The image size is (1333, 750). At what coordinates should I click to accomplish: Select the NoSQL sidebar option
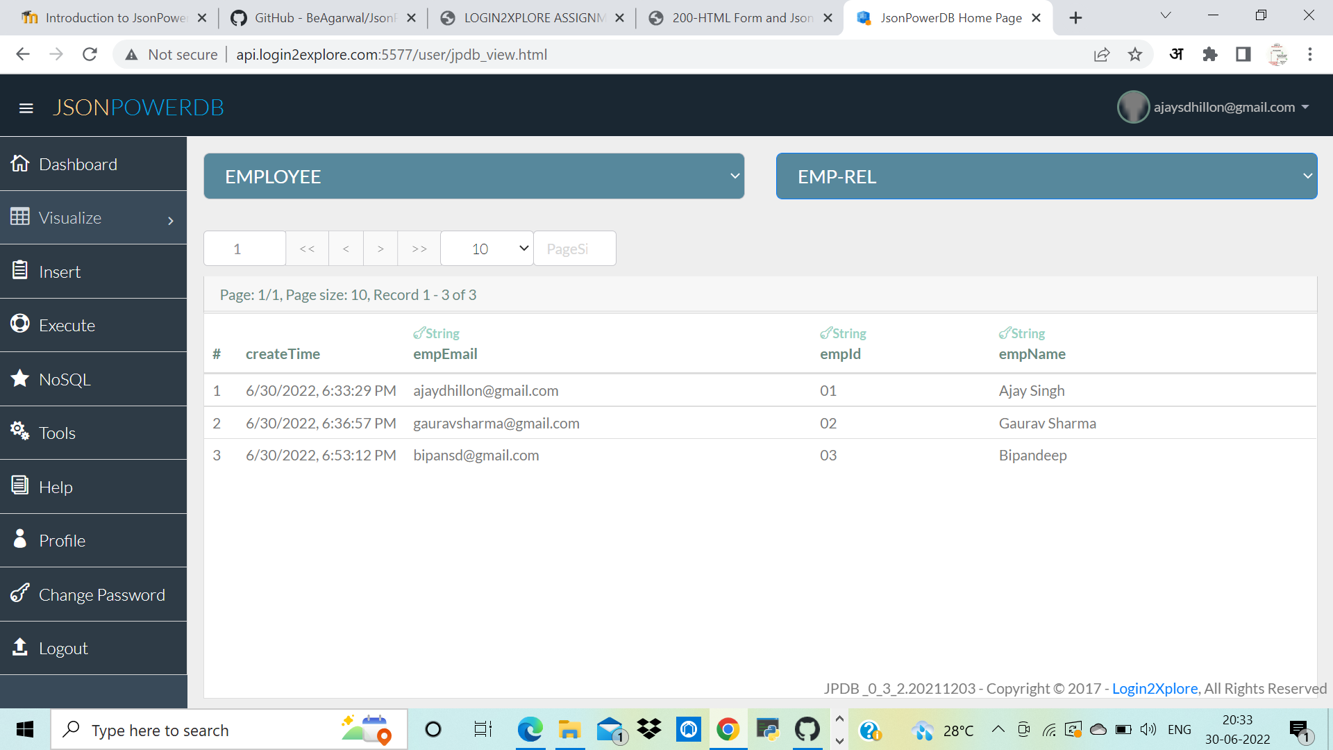coord(65,379)
